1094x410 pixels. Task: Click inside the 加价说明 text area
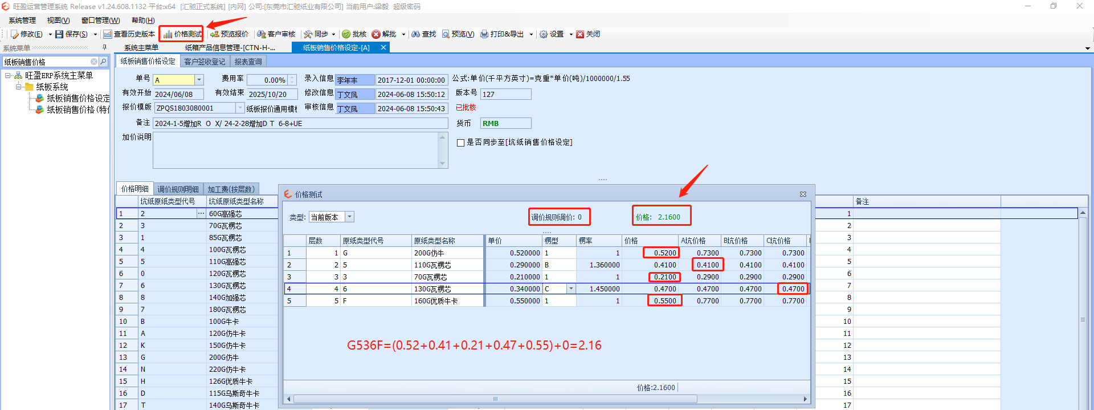point(296,151)
